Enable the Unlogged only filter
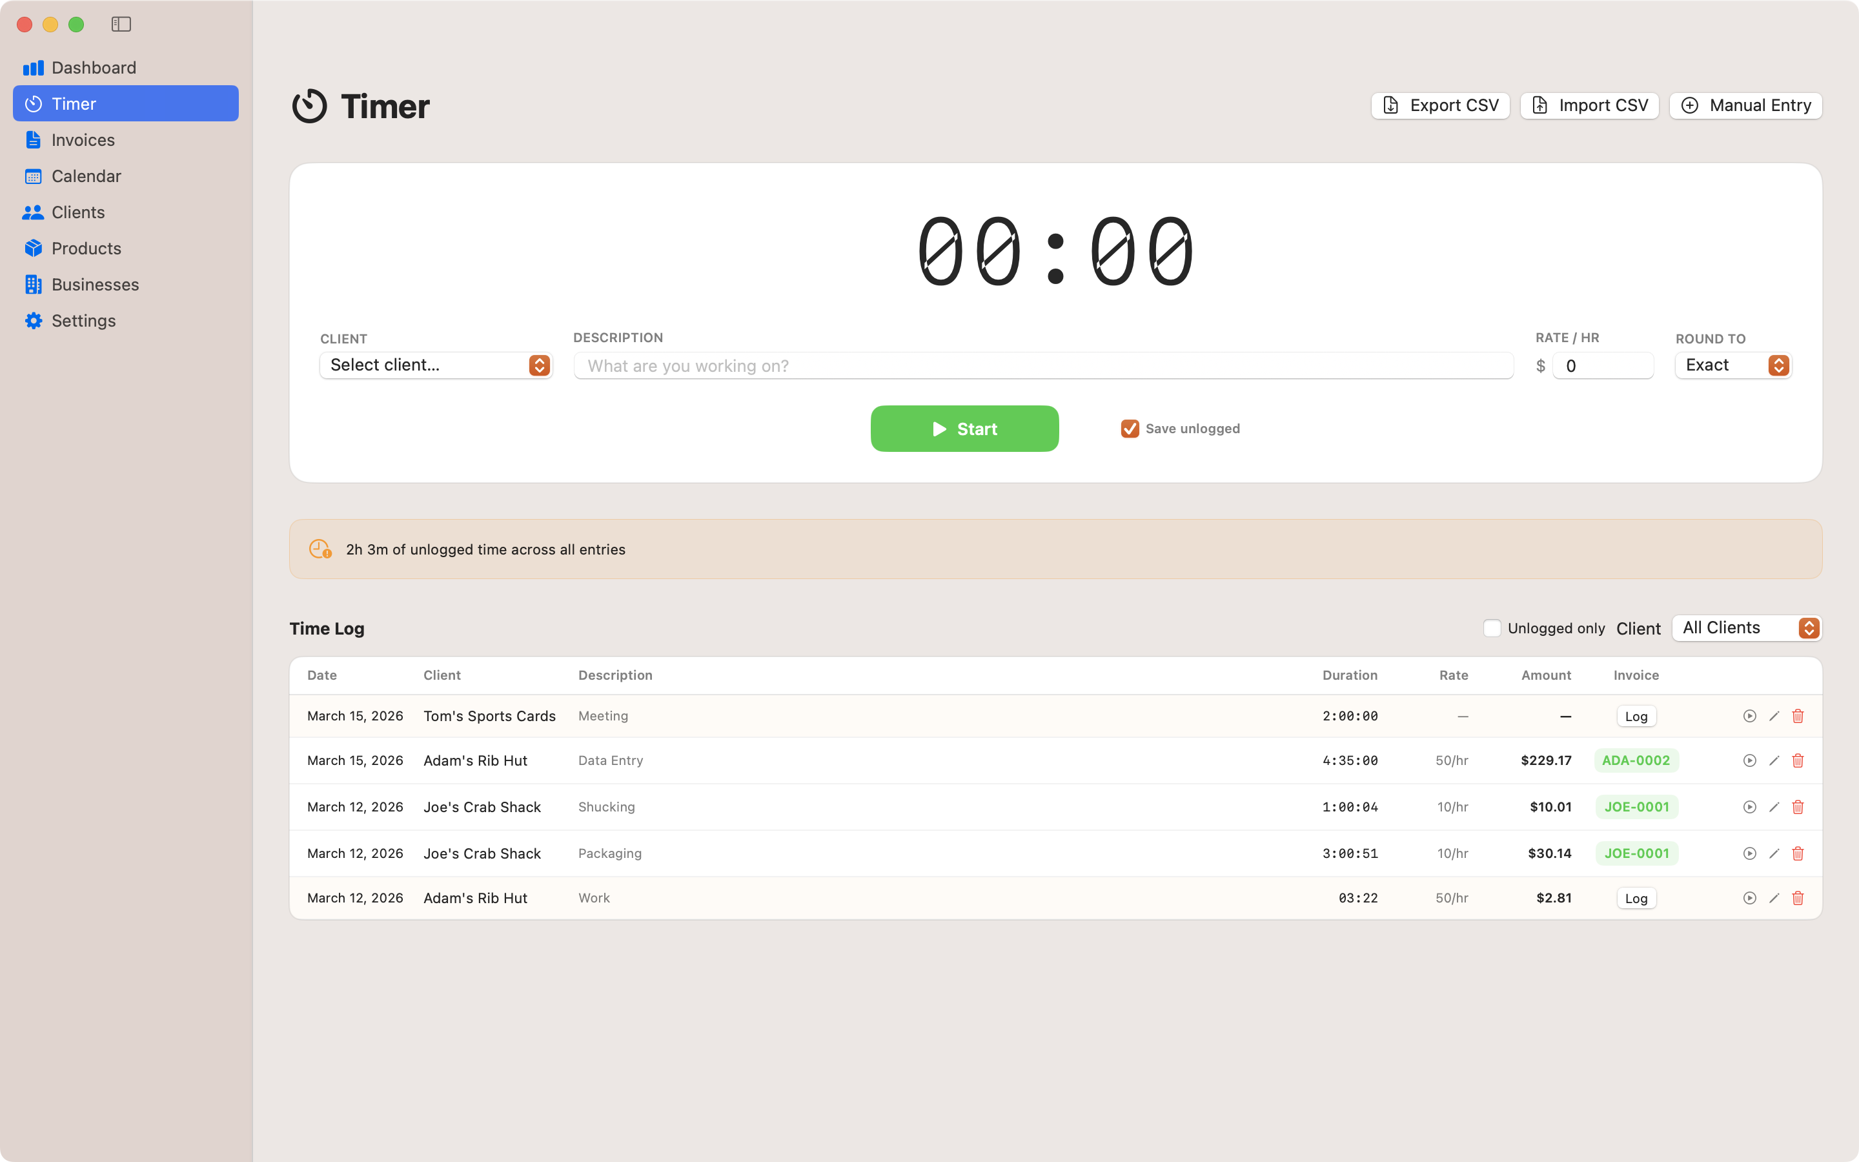 click(x=1492, y=628)
